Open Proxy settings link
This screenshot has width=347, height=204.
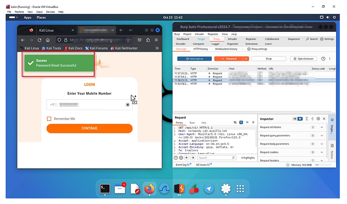pos(257,49)
